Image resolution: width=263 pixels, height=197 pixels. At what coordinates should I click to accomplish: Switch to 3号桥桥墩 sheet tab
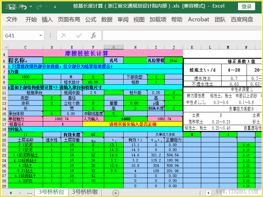(x=85, y=192)
